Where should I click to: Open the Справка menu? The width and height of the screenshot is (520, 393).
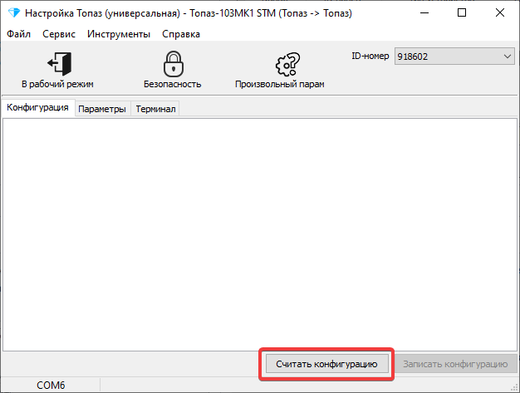click(181, 34)
